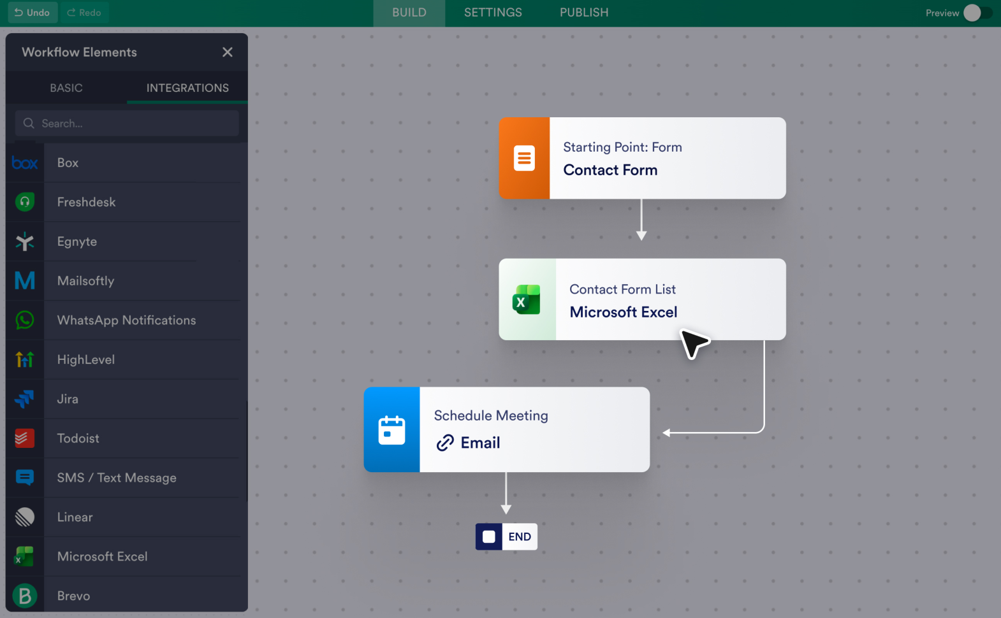Click the END node label

click(x=520, y=536)
